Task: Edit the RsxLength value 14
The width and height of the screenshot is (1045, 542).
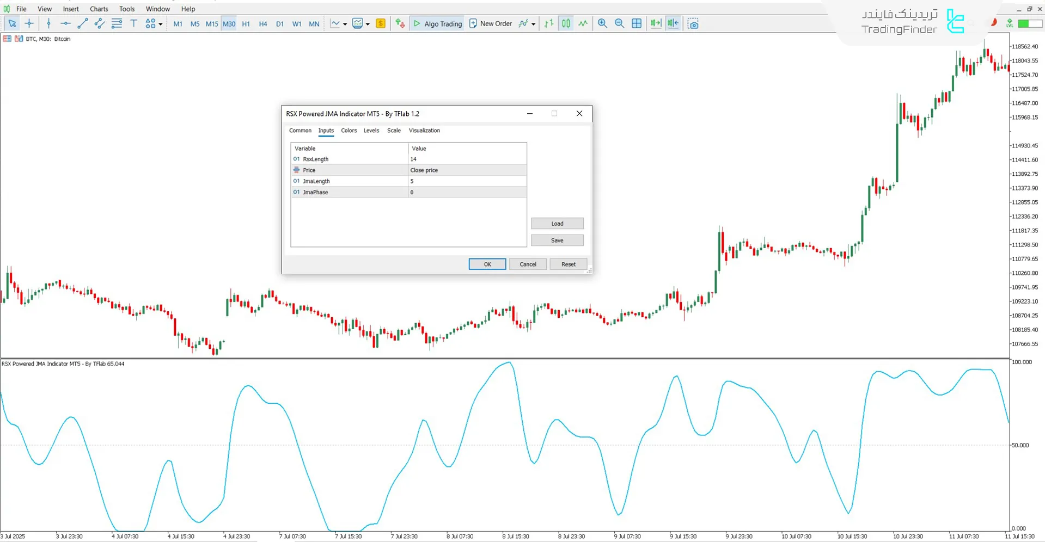Action: coord(467,159)
